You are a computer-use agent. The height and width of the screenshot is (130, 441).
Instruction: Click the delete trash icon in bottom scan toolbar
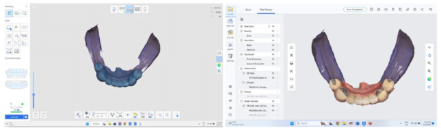[167, 115]
